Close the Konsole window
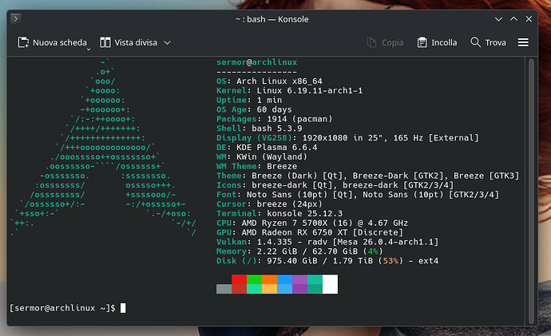The width and height of the screenshot is (551, 336). click(x=529, y=19)
